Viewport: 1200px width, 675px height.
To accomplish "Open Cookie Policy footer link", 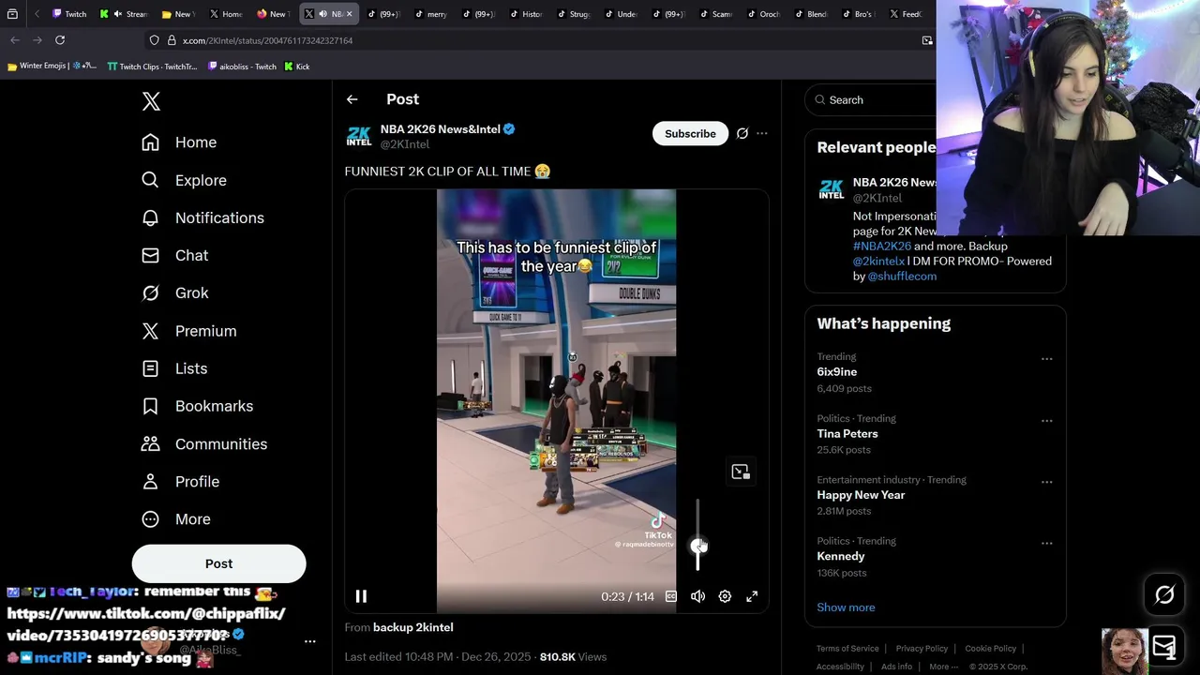I will point(990,649).
